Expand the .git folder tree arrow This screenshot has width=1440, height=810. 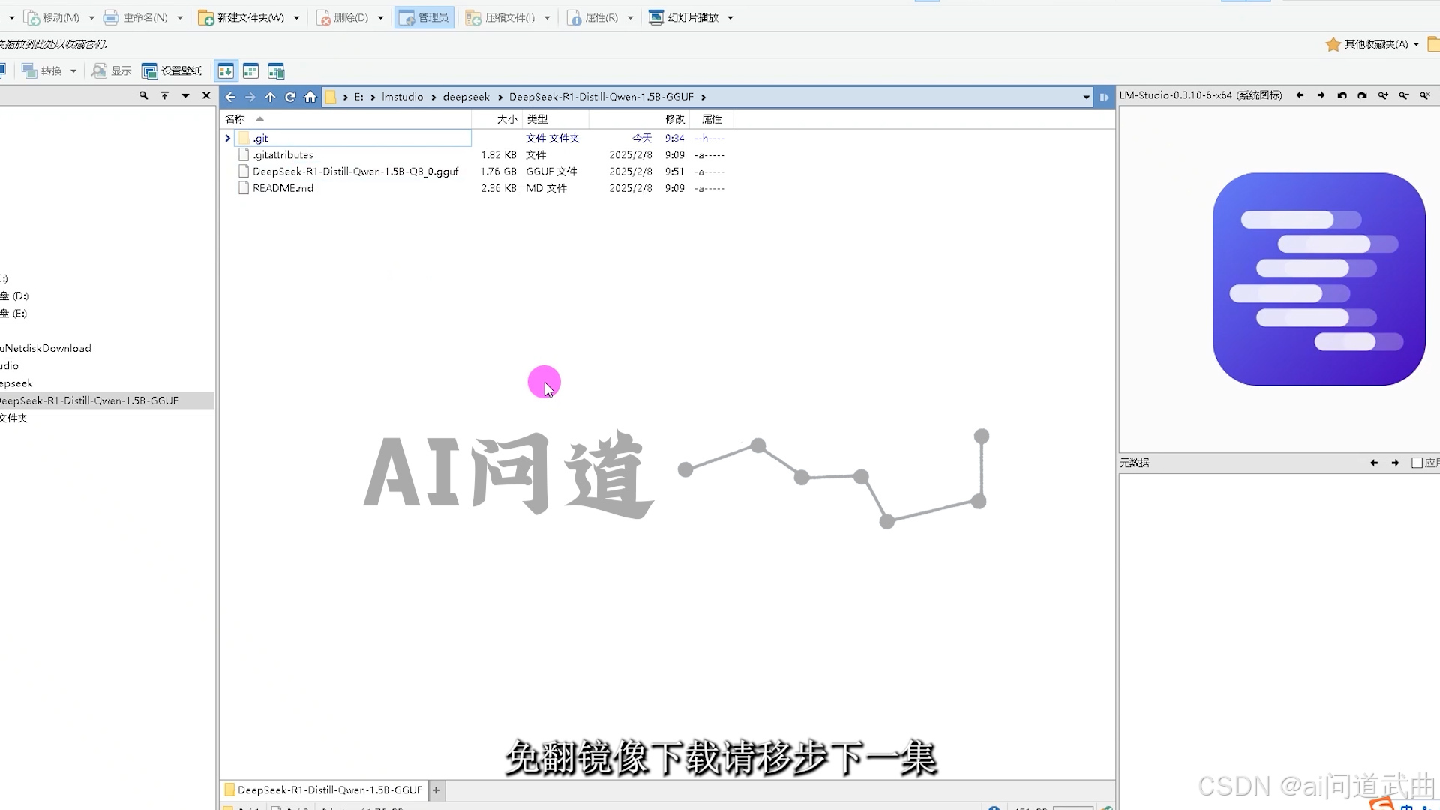tap(228, 138)
